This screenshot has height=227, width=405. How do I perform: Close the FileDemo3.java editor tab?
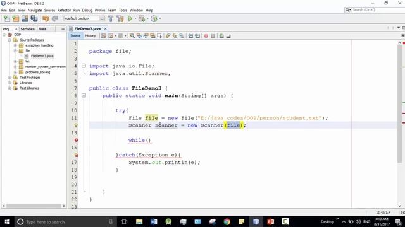tap(106, 28)
